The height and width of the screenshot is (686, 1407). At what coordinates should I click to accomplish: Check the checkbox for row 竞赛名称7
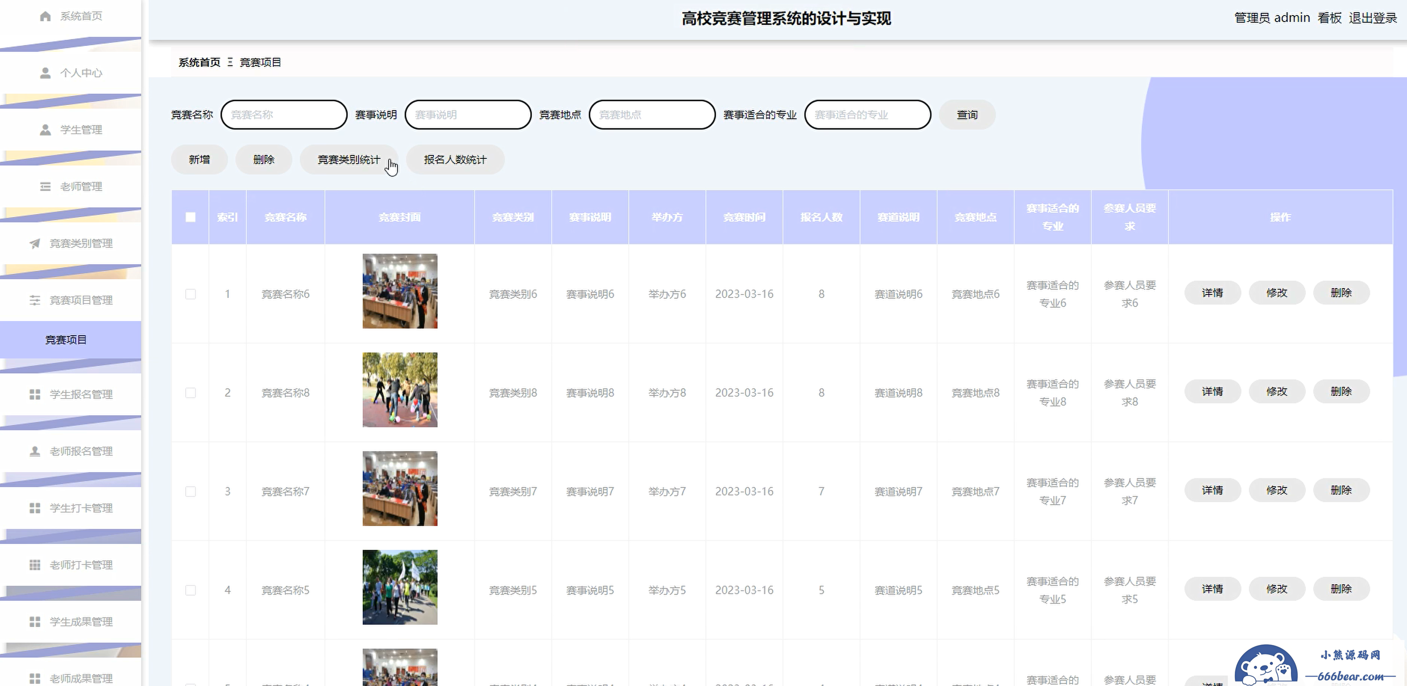(x=190, y=491)
